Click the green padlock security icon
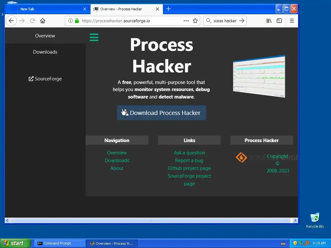This screenshot has width=331, height=248. point(77,21)
